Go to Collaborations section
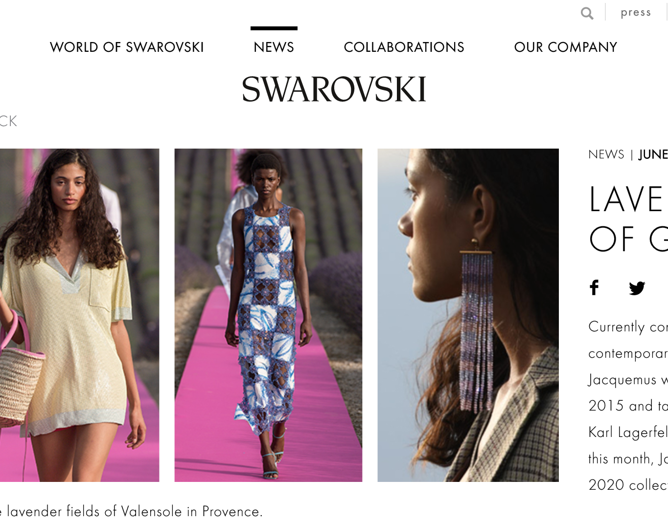The image size is (668, 522). point(404,47)
